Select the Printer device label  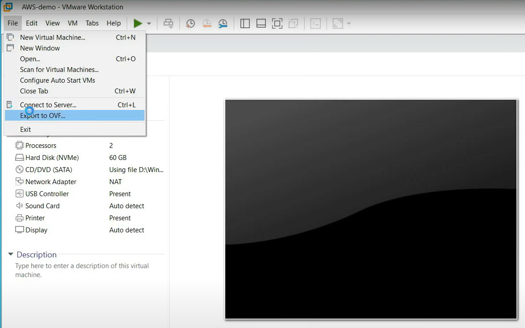tap(35, 218)
